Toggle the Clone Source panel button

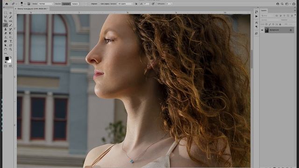pos(29,4)
